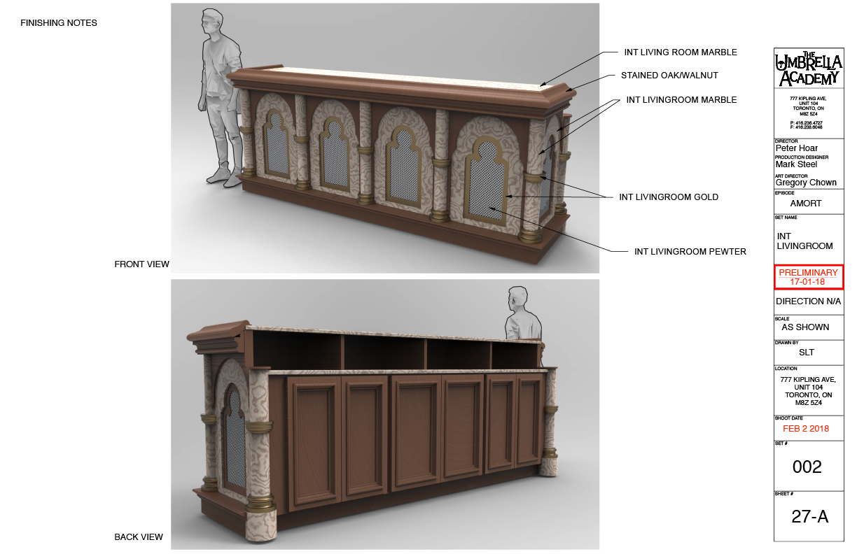Click the INT LIVINGROOM GOLD callout

[668, 197]
